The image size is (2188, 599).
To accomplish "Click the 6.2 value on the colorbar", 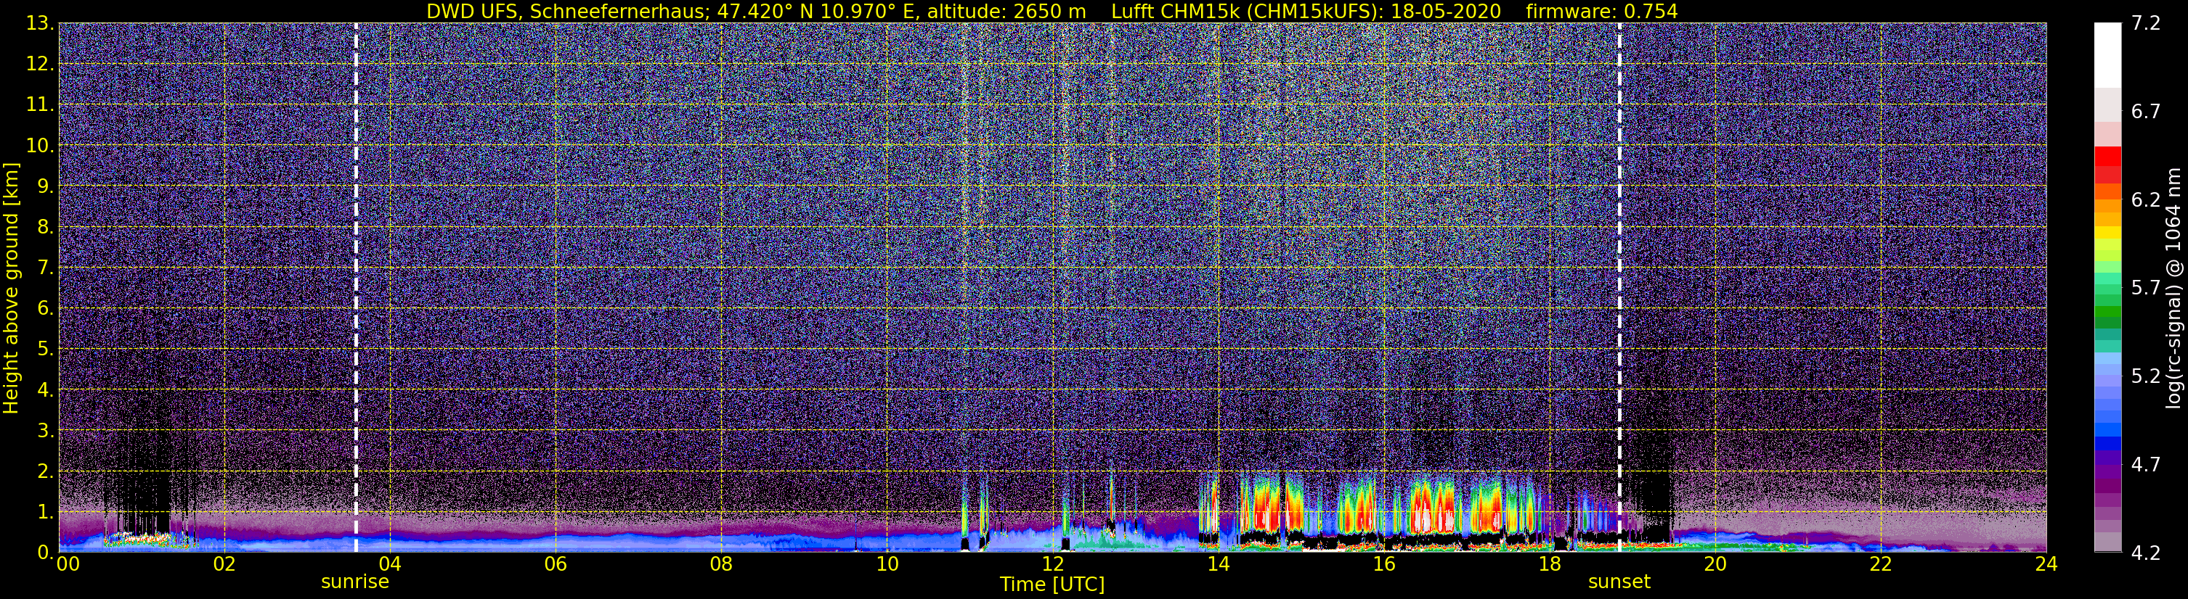I will point(2146,200).
